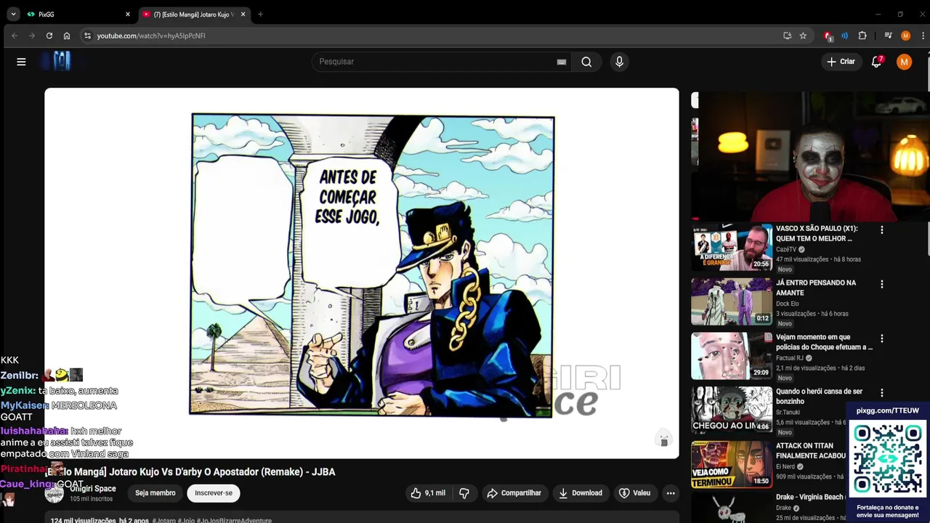The height and width of the screenshot is (523, 930).
Task: Open a new browser tab
Action: [260, 14]
